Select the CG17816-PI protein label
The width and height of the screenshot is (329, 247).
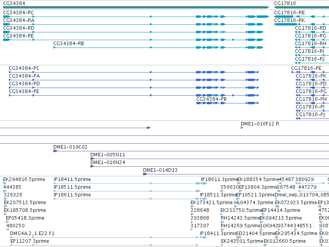[310, 107]
